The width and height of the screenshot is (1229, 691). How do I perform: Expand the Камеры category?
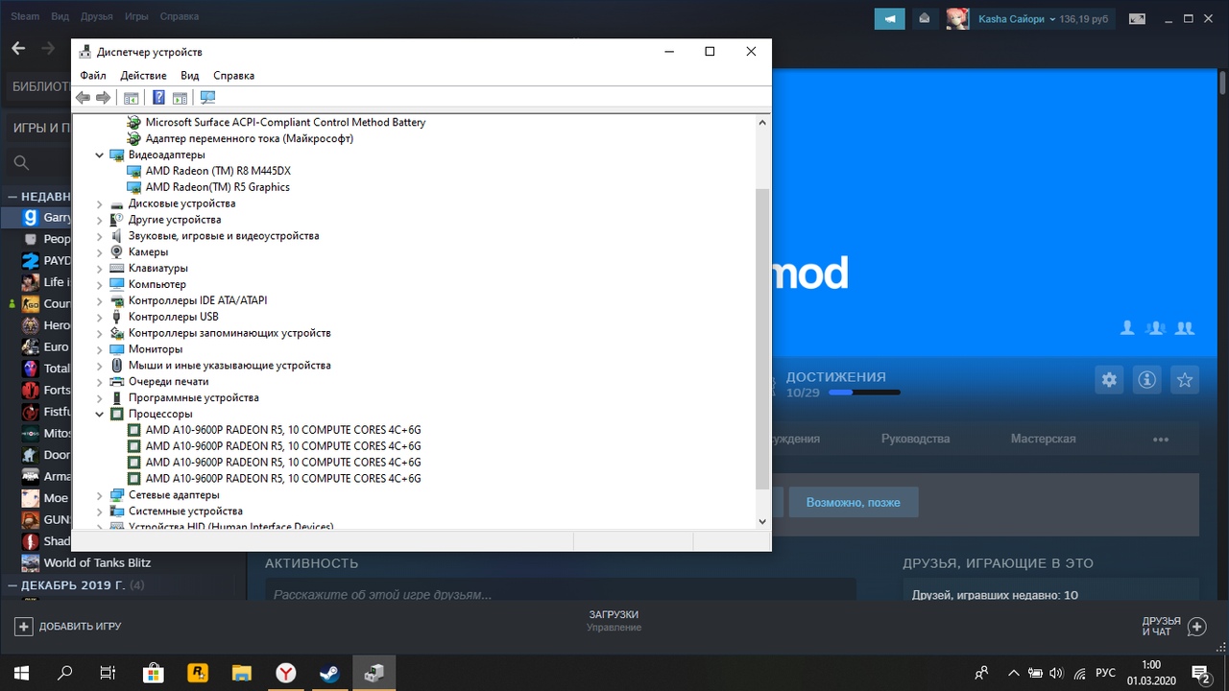(x=99, y=252)
